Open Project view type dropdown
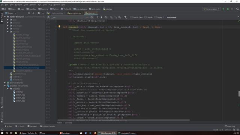Viewport: 240px width, 135px height. (x=10, y=13)
